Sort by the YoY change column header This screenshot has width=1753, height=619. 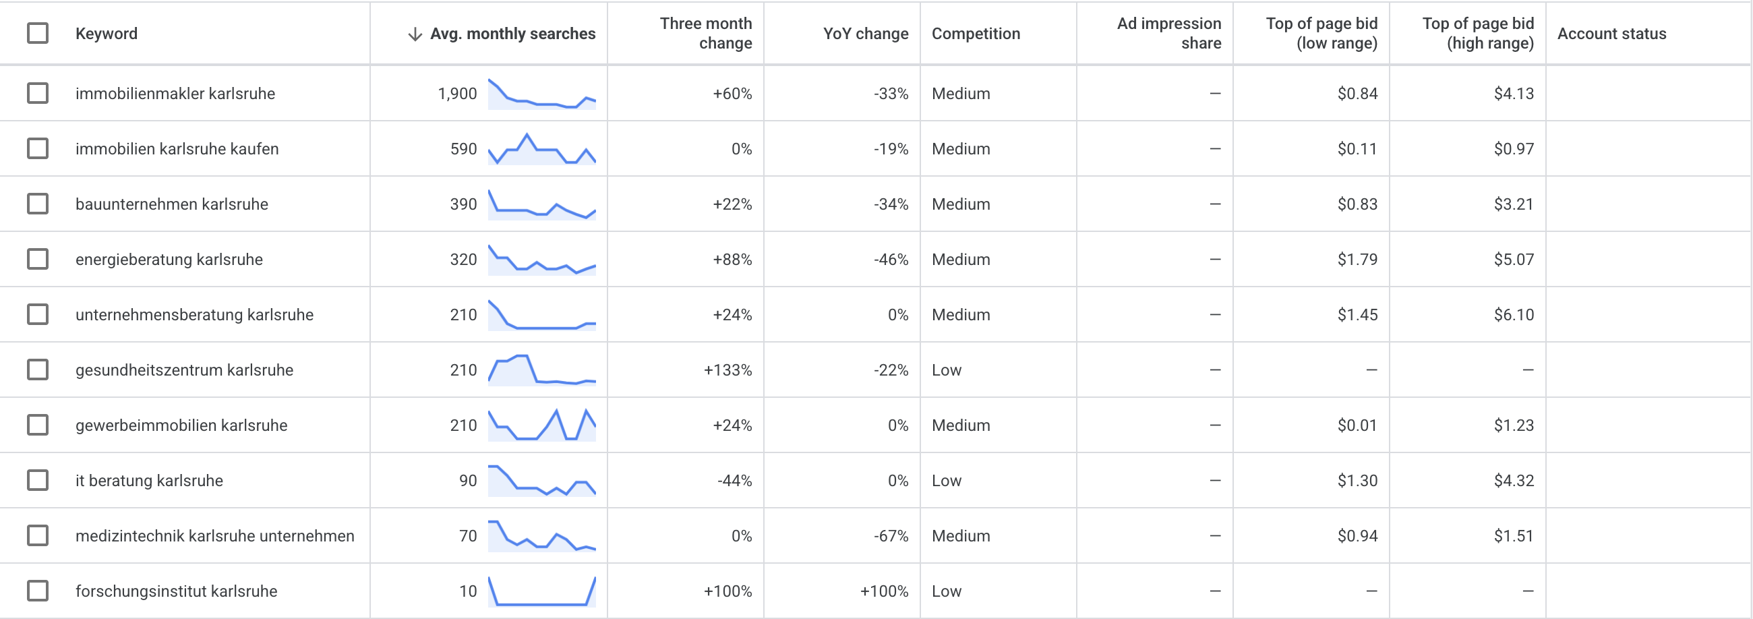click(865, 34)
